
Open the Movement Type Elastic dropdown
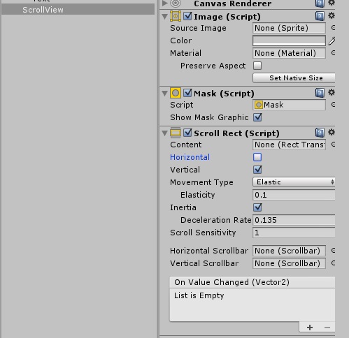coord(294,182)
